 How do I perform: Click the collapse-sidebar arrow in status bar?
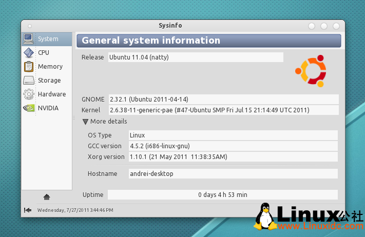tap(28, 210)
